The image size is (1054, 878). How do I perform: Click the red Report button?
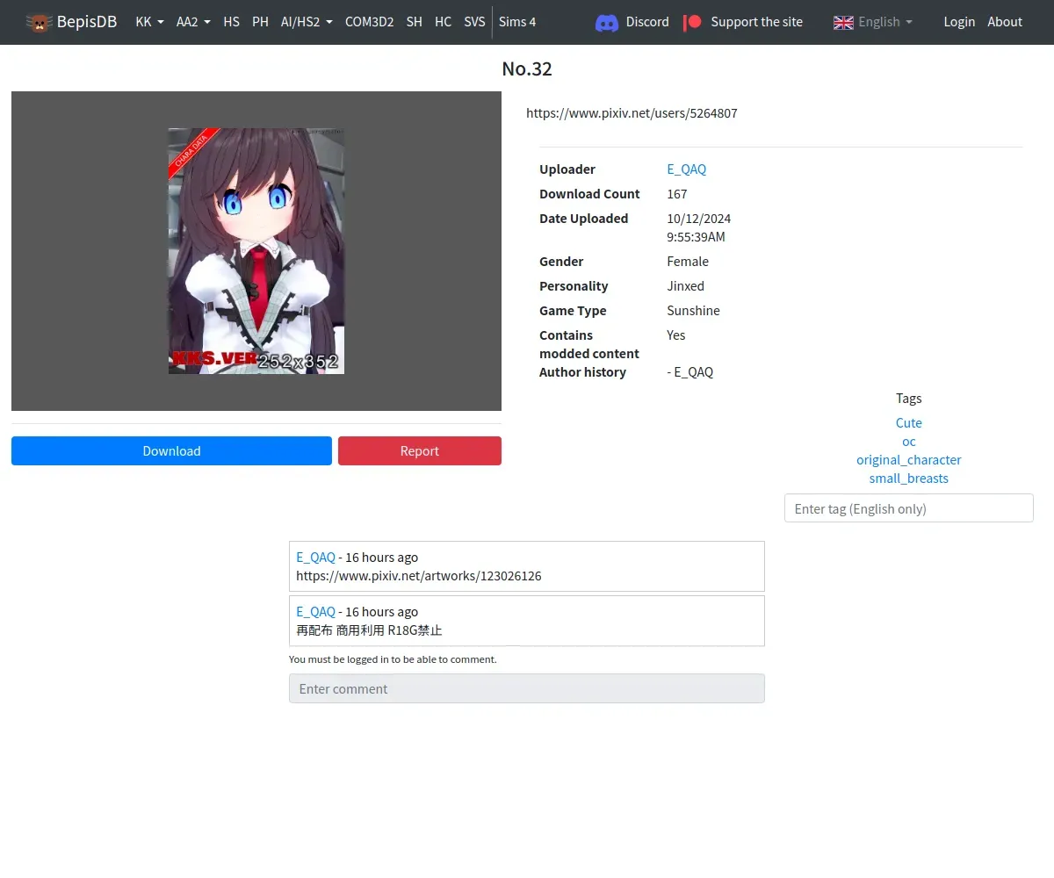[x=420, y=451]
